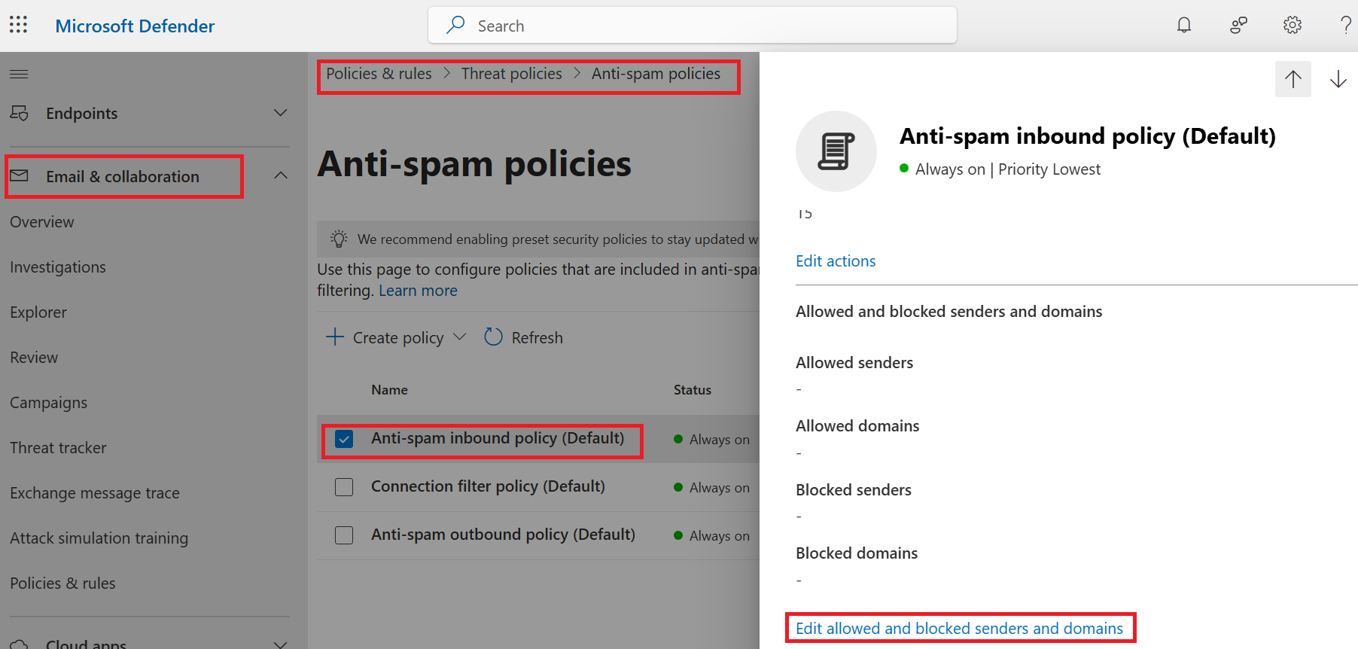The width and height of the screenshot is (1358, 649).
Task: Collapse the Email & collaboration chevron
Action: (281, 175)
